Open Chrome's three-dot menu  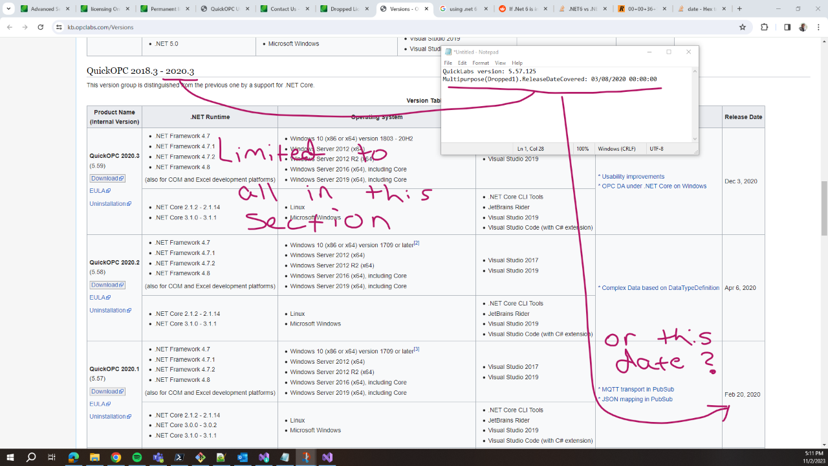[x=818, y=27]
